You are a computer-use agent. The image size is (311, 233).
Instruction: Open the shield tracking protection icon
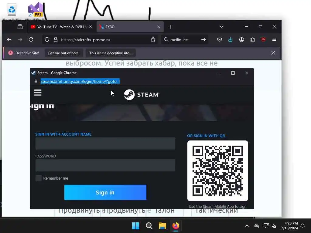47,40
